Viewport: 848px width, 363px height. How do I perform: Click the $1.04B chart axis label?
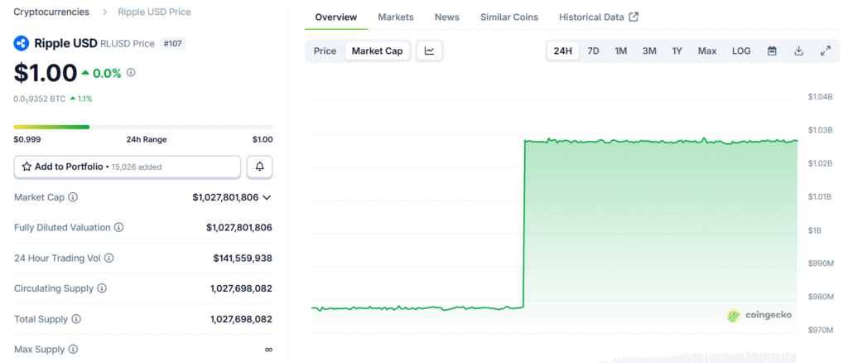pos(821,97)
